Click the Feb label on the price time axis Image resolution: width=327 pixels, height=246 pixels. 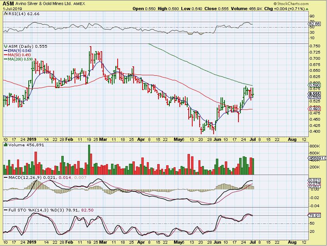click(69, 139)
